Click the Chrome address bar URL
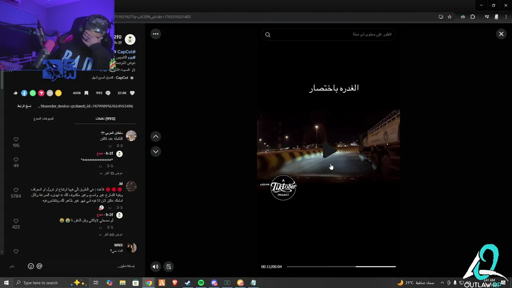This screenshot has width=512, height=288. (153, 17)
